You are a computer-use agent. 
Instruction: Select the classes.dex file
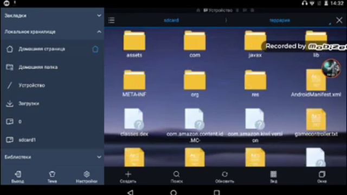coord(134,122)
